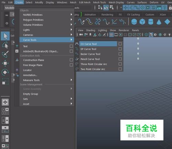Toggle the viewport grid display icon

111,34
